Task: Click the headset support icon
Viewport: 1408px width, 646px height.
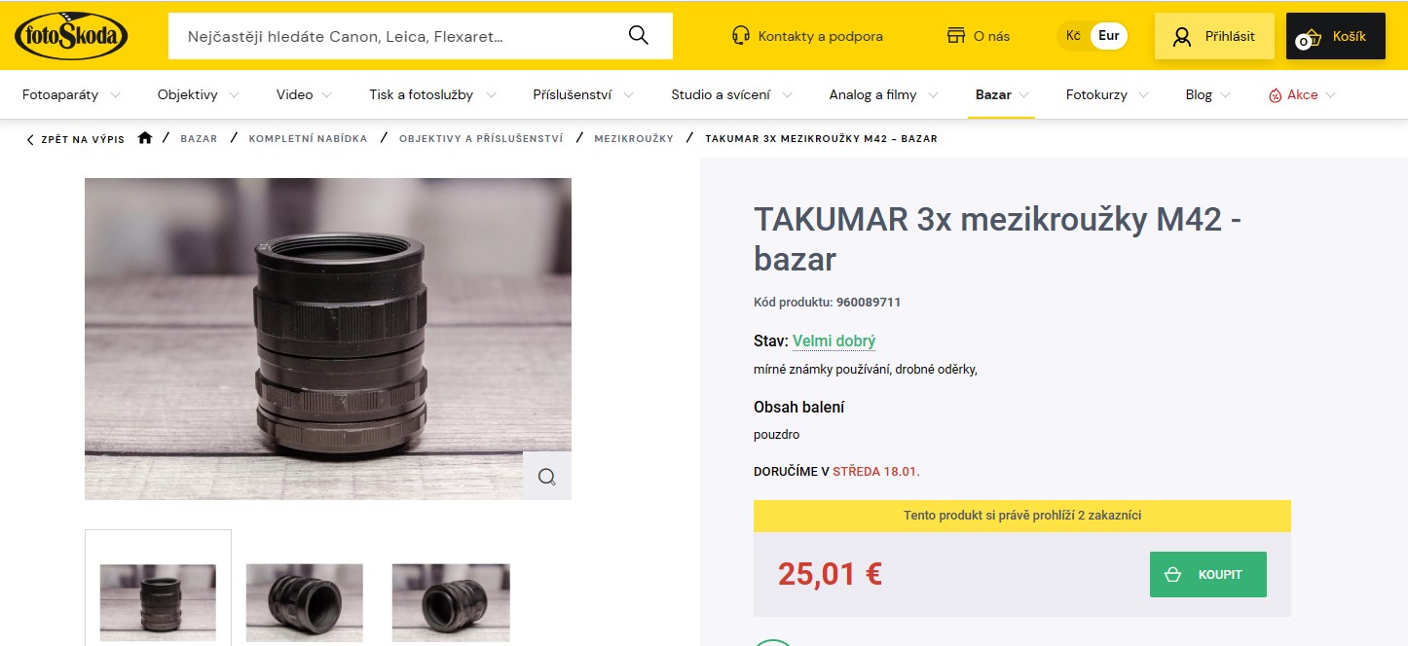Action: pos(740,36)
